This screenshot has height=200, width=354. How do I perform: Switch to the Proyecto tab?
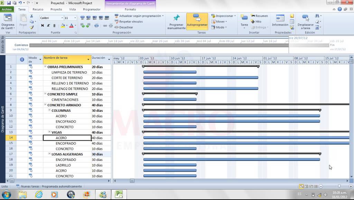pos(56,9)
